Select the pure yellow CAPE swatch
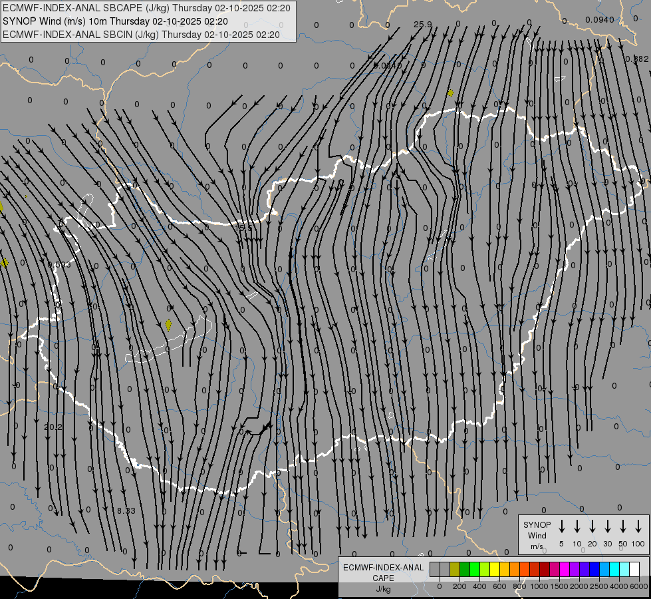 pos(495,569)
